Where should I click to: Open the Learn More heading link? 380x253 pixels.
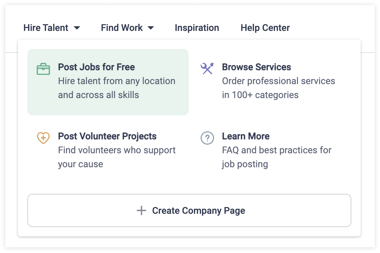246,136
